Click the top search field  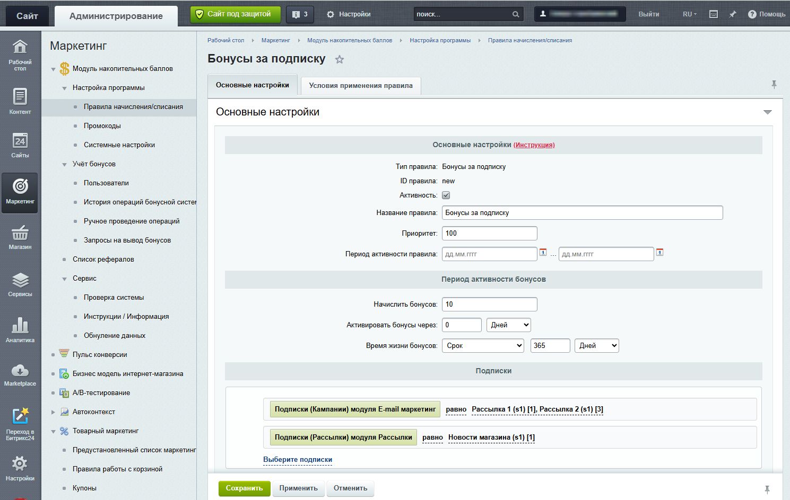(468, 14)
